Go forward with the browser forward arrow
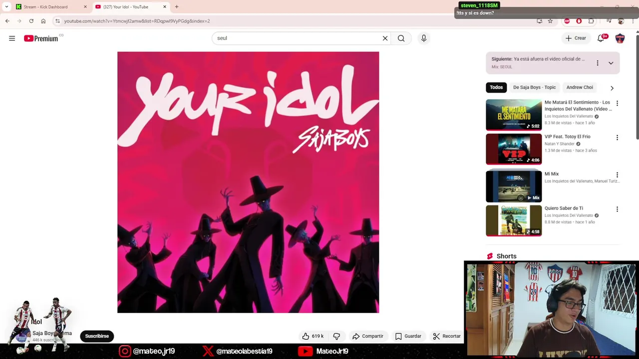Image resolution: width=639 pixels, height=359 pixels. (x=19, y=21)
